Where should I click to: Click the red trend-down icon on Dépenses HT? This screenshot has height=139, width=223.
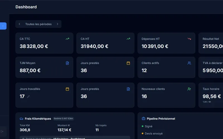coord(189,39)
